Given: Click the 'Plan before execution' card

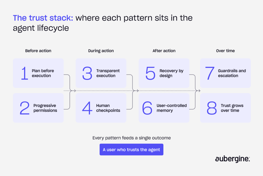Looking at the screenshot, I should click(x=38, y=73).
